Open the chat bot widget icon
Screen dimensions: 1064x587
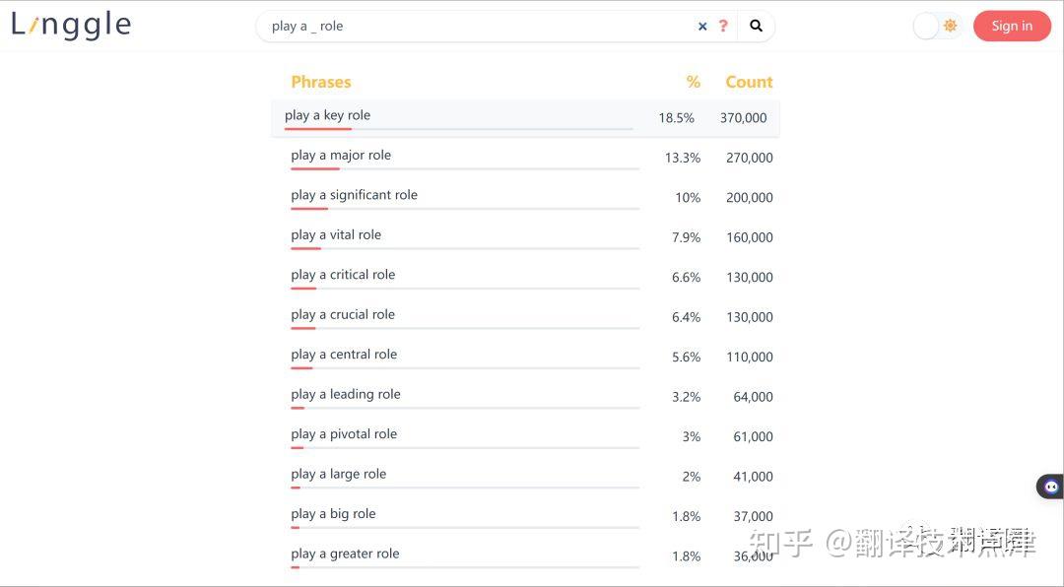coord(1051,487)
